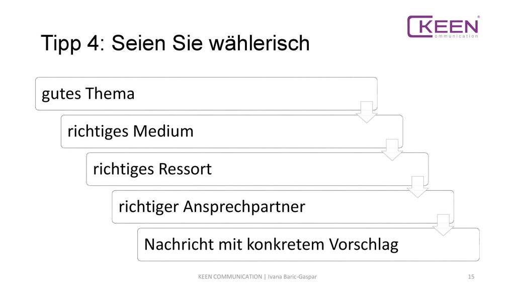Click the arrow from richtiges Ressort to richtiger Ansprechpartner
Viewport: 515px width, 290px height.
[x=417, y=187]
